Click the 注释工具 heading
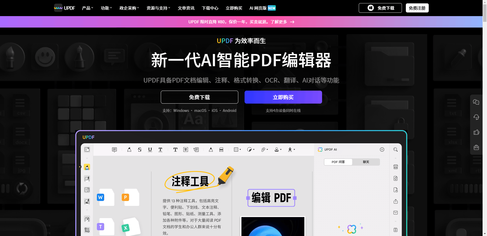487x236 pixels. tap(190, 181)
